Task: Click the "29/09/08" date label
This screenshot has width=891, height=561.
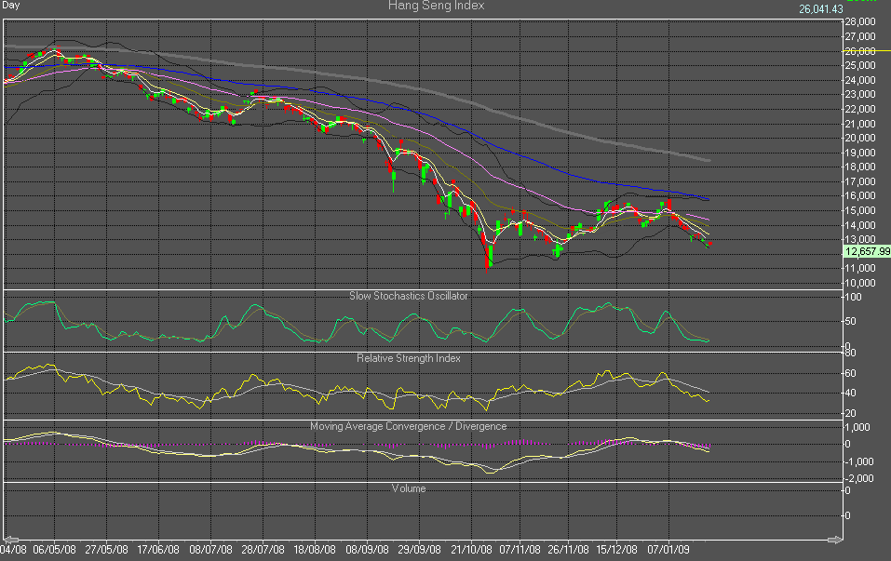Action: (419, 550)
